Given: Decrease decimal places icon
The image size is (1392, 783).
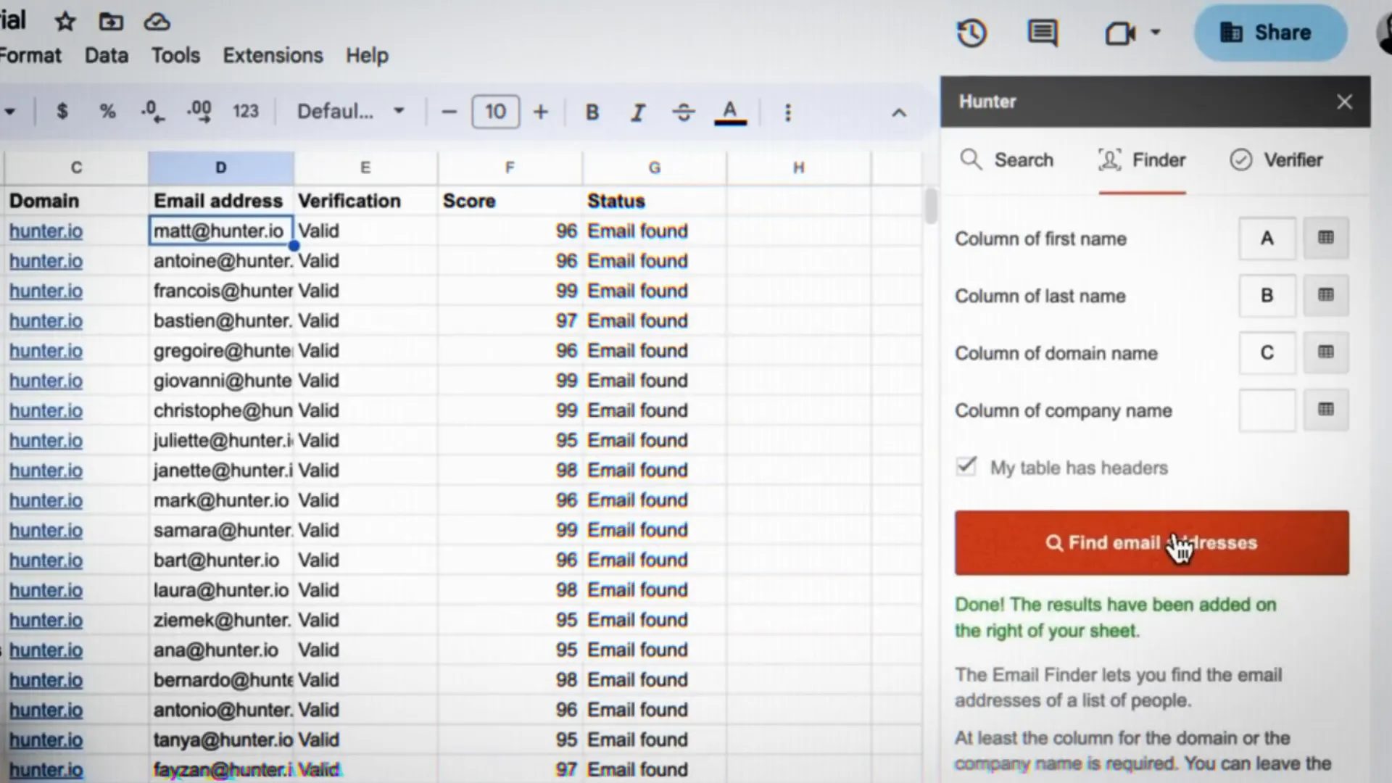Looking at the screenshot, I should pyautogui.click(x=152, y=112).
